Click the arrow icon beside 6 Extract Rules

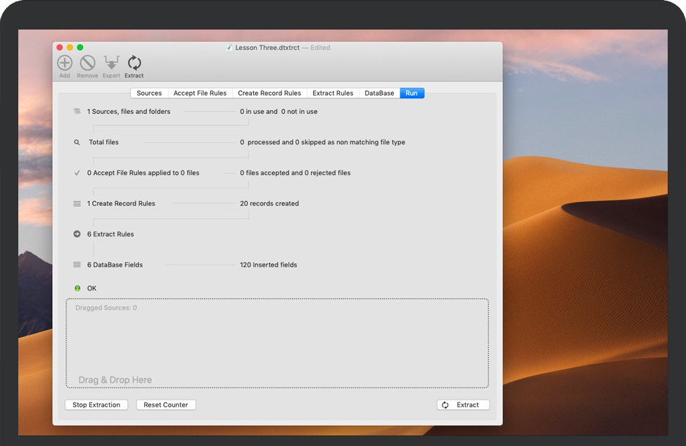(77, 234)
